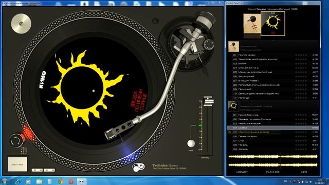Viewport: 329px width, 185px height.
Task: Click the green quartz lock indicator
Action: click(x=200, y=125)
